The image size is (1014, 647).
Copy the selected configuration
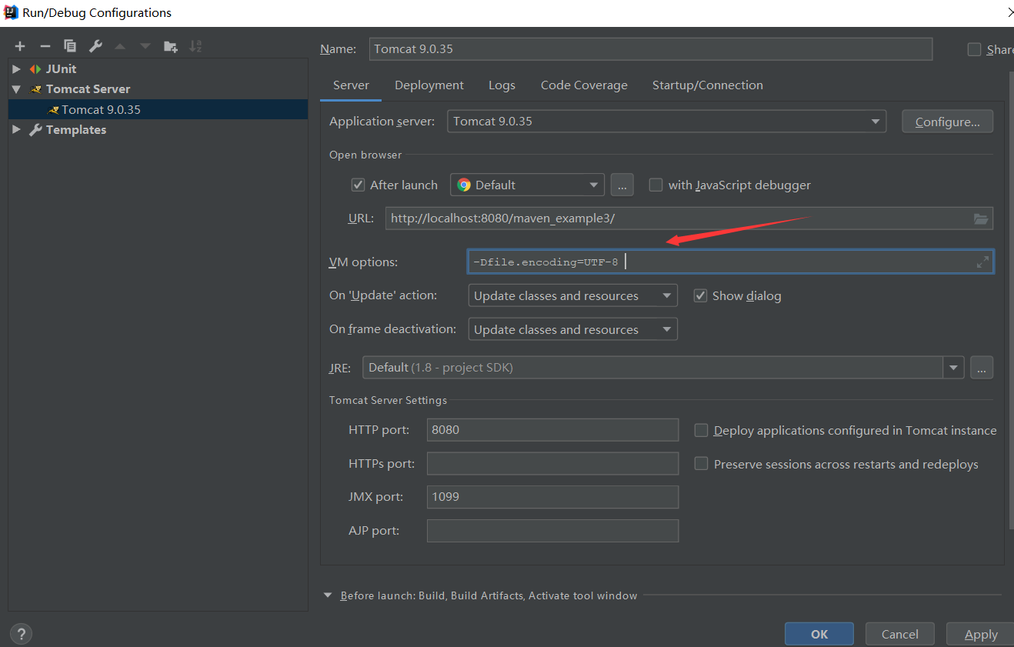pos(70,46)
